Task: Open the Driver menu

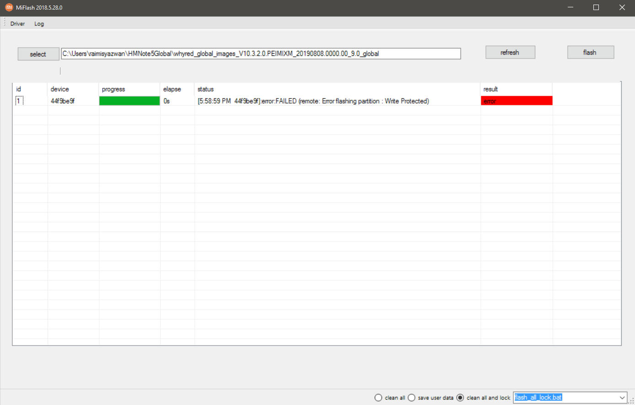Action: coord(17,24)
